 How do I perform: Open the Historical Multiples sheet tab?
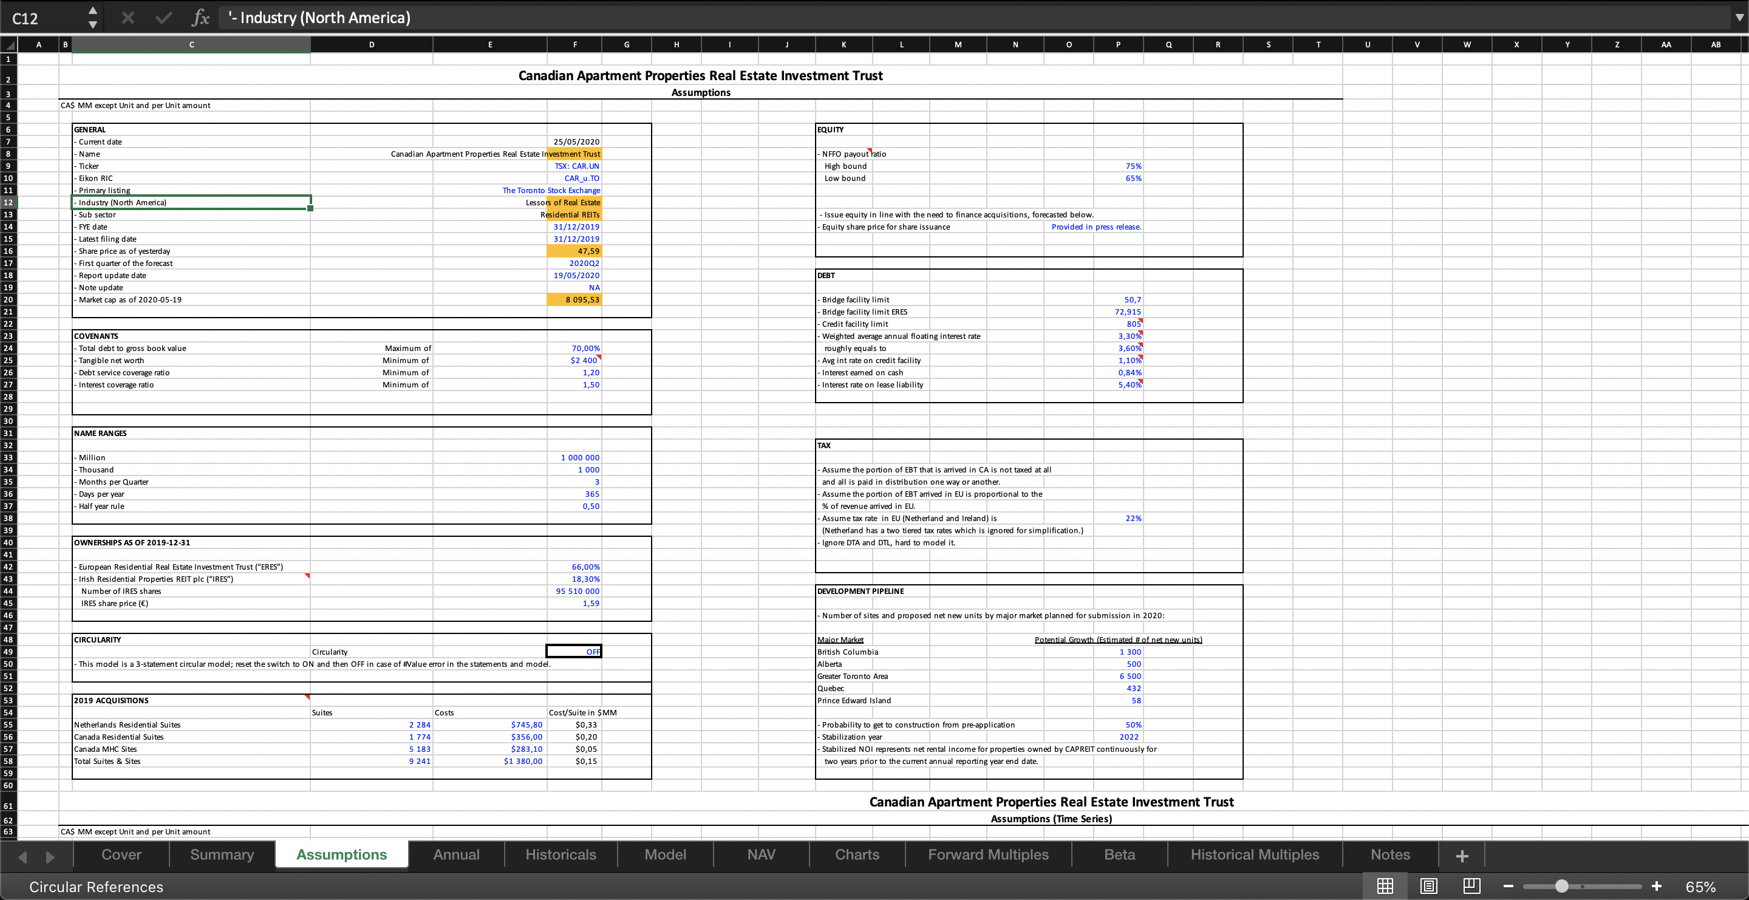click(x=1255, y=854)
